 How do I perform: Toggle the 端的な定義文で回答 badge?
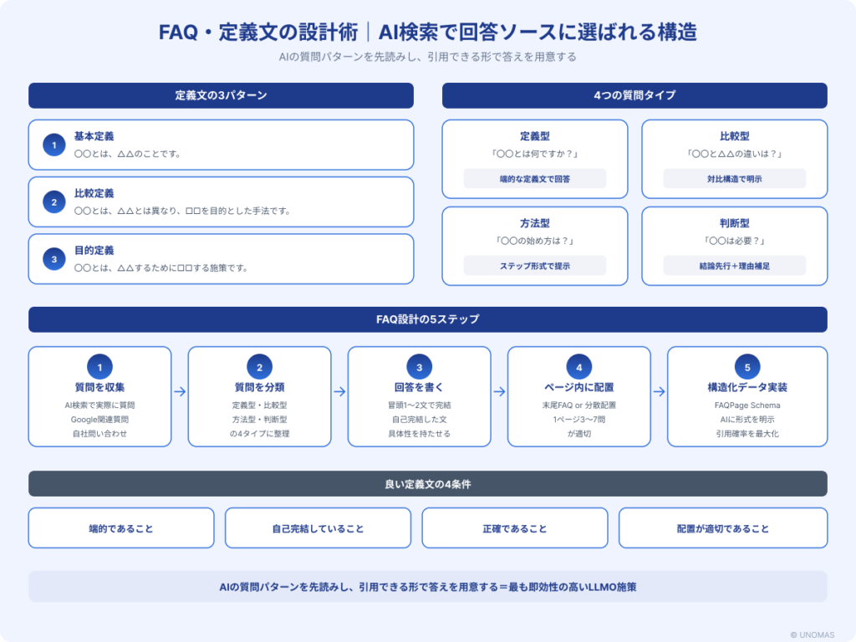point(535,179)
